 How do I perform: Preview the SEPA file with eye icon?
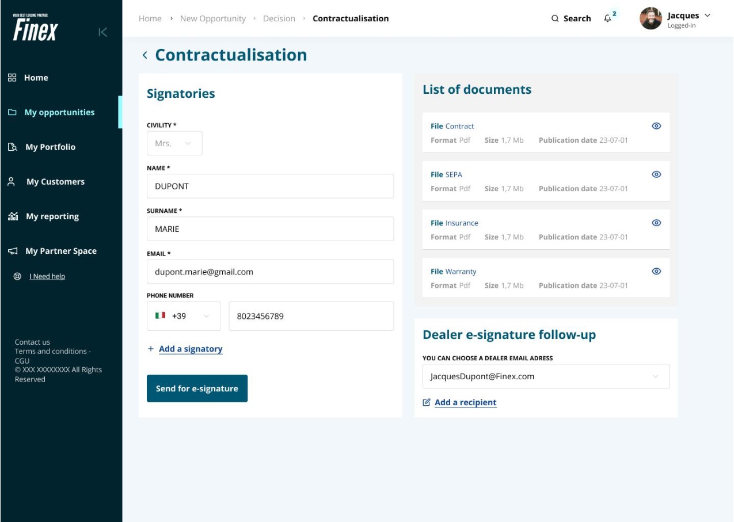tap(656, 174)
